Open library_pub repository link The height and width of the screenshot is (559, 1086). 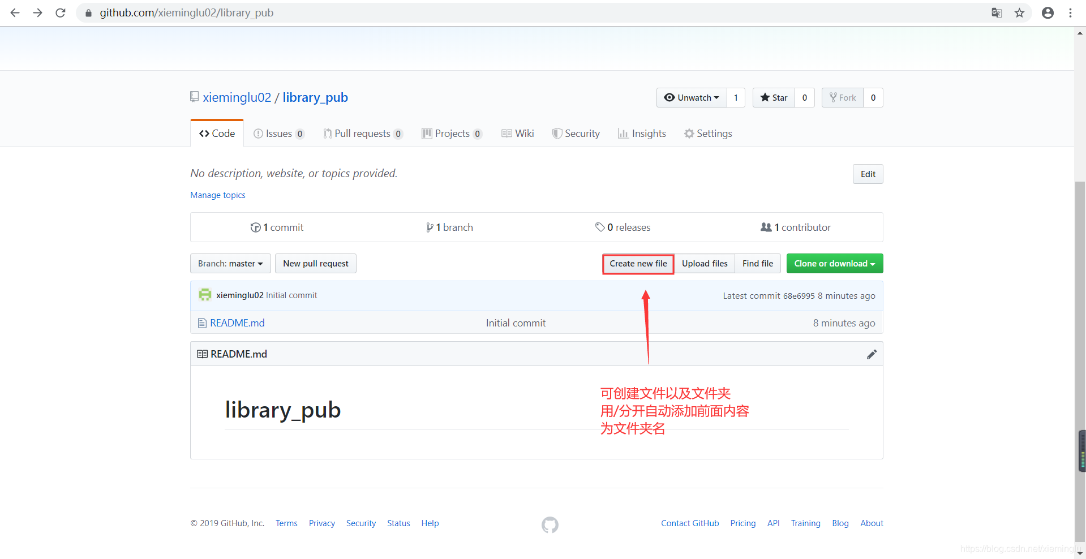pyautogui.click(x=315, y=97)
